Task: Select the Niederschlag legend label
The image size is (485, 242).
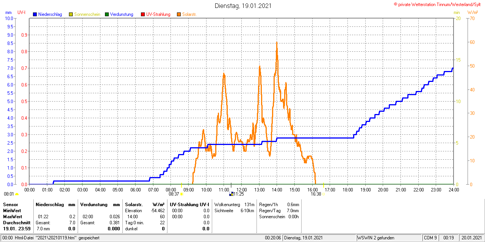Action: pyautogui.click(x=50, y=14)
